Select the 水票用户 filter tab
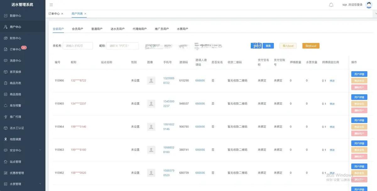The image size is (377, 191). coord(183,29)
